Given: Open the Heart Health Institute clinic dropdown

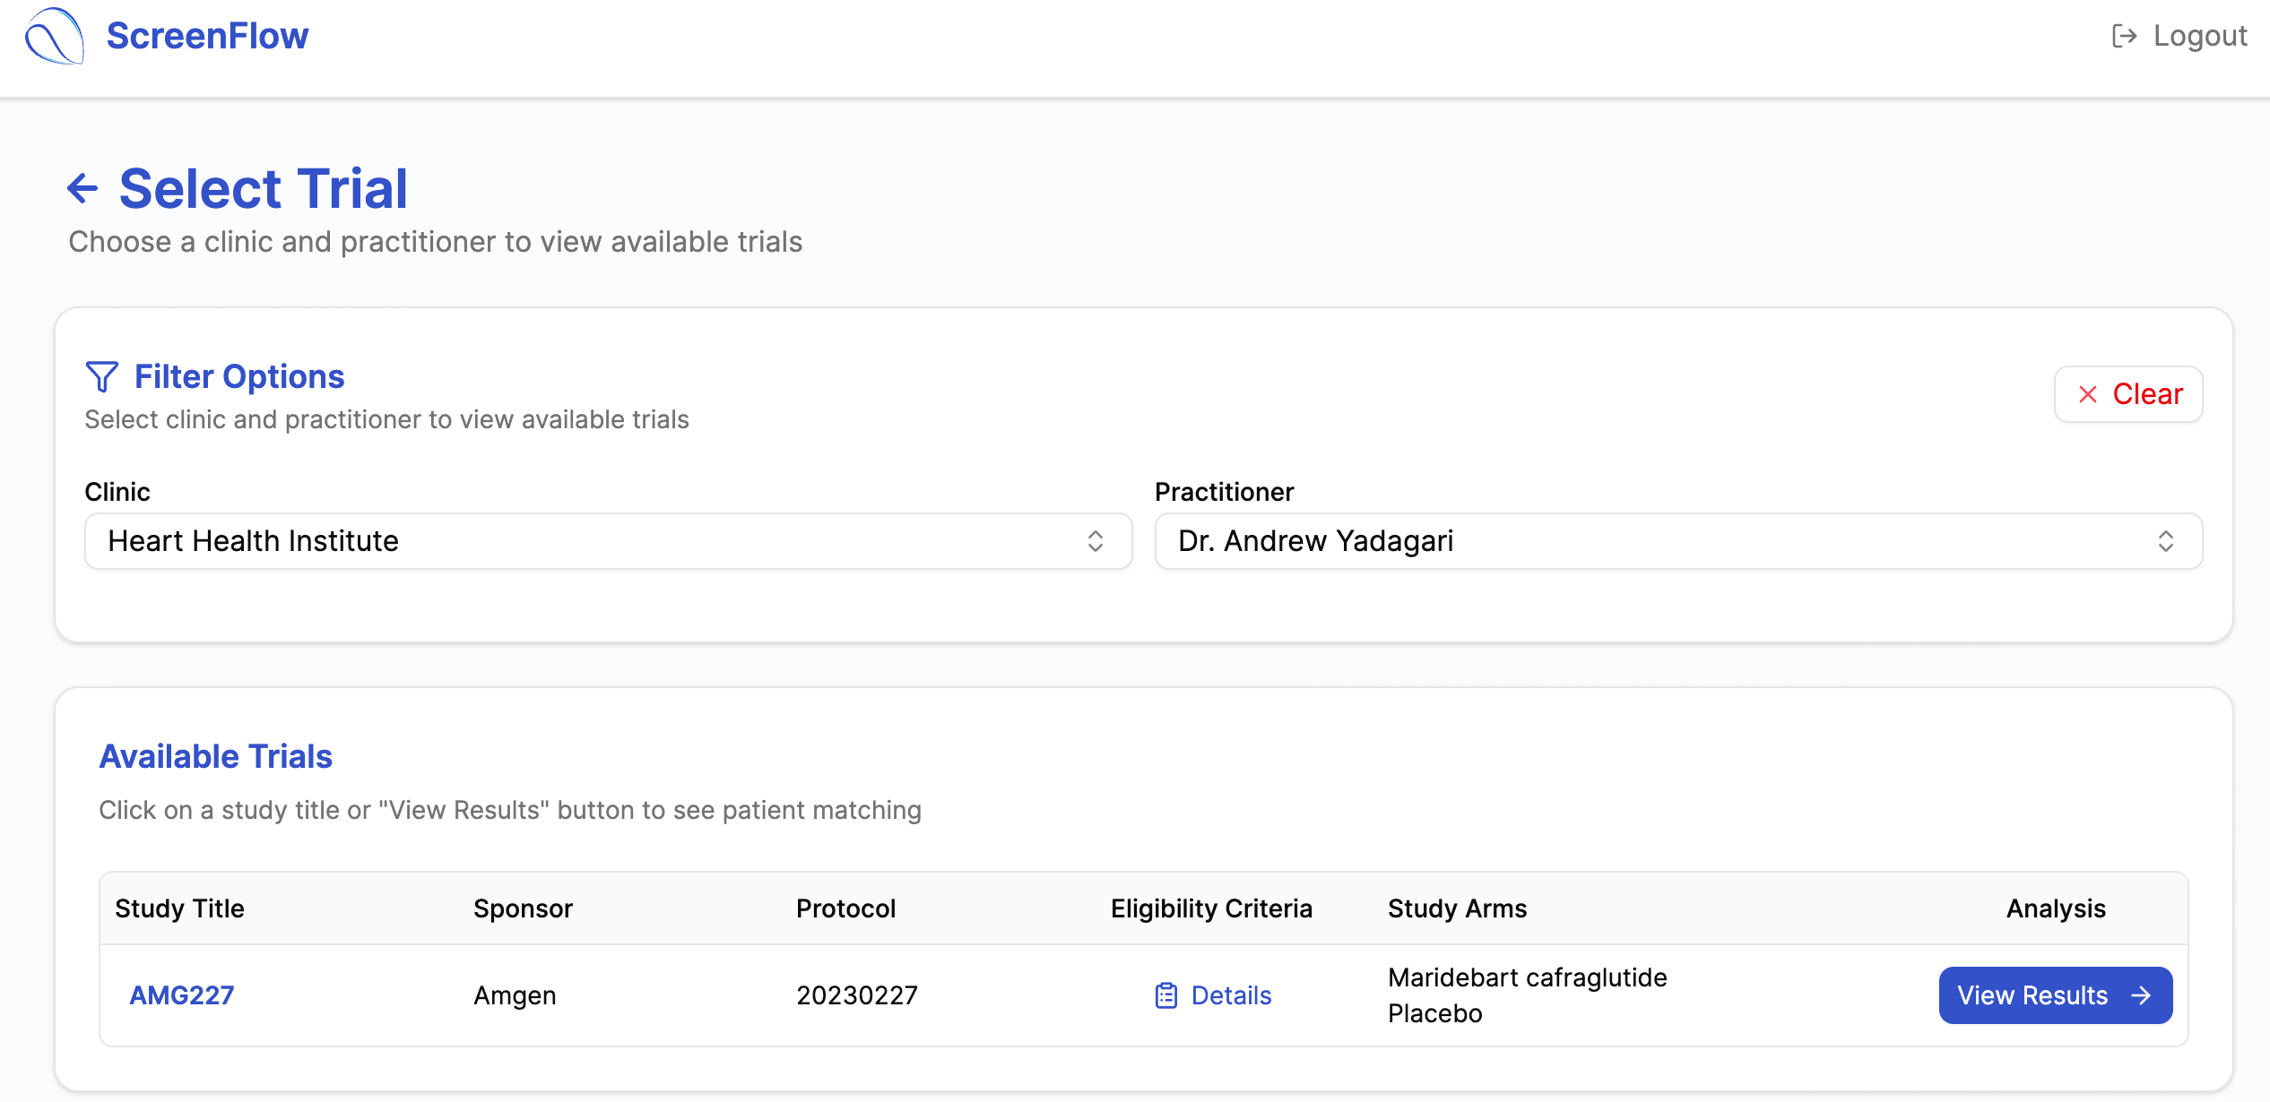Looking at the screenshot, I should tap(592, 541).
